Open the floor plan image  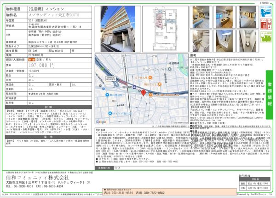pyautogui.click(x=165, y=29)
